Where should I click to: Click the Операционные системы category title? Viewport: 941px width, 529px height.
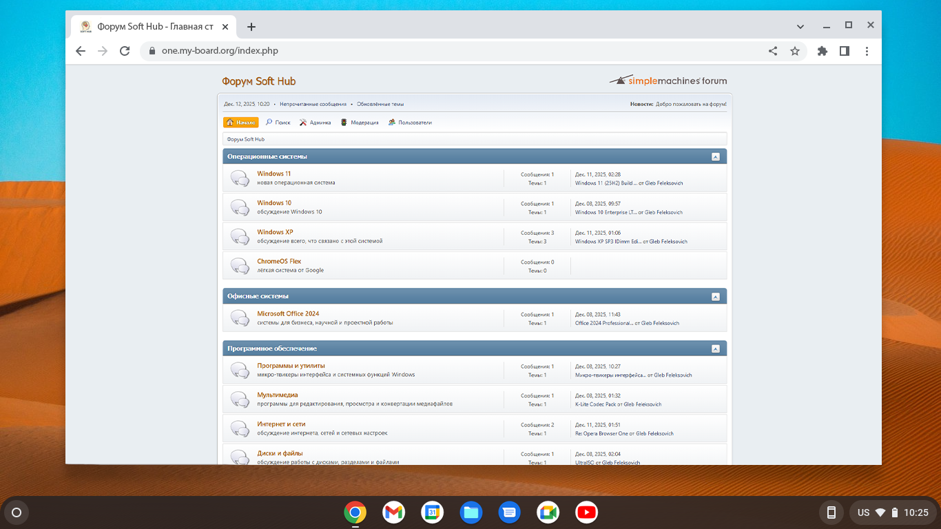267,156
